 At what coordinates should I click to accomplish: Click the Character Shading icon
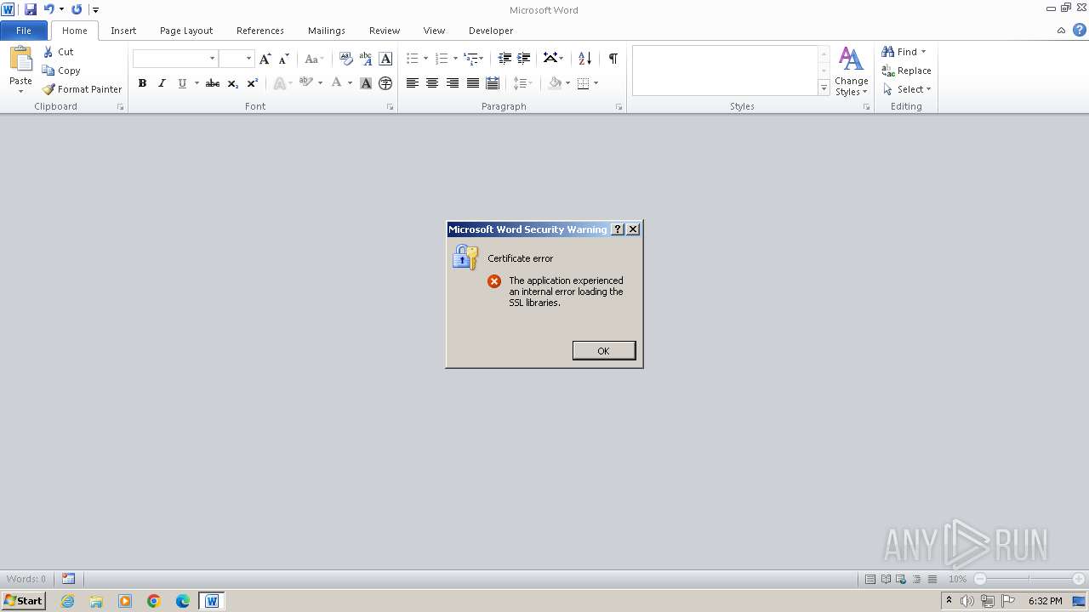click(366, 83)
